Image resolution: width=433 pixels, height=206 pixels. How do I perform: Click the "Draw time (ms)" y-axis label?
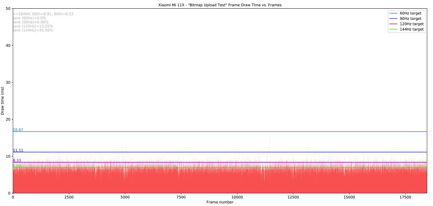(x=3, y=101)
